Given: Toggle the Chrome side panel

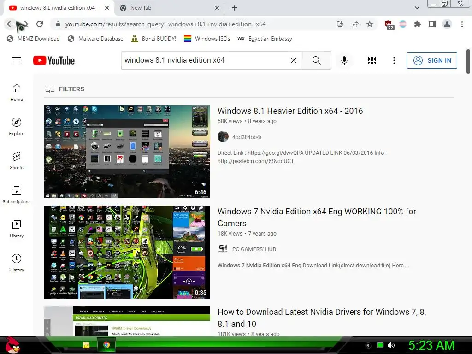Looking at the screenshot, I should (432, 24).
